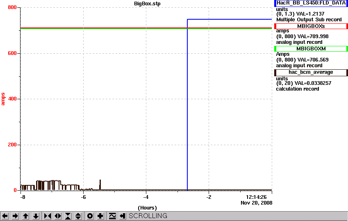The width and height of the screenshot is (348, 221).
Task: Zoom out the time axis horizontally
Action: point(58,216)
